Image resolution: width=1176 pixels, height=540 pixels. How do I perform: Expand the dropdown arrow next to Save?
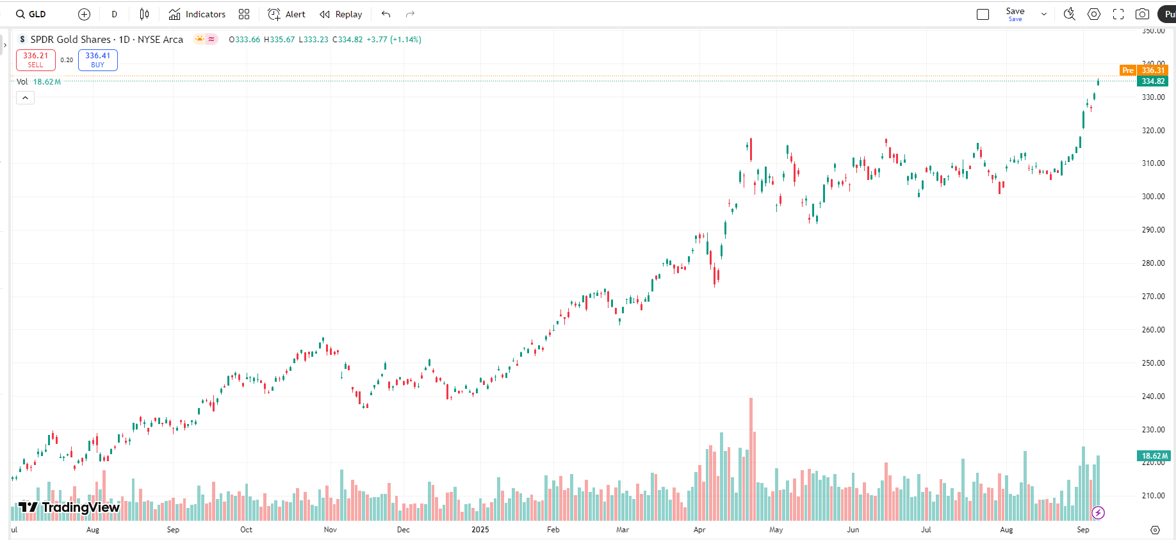pyautogui.click(x=1044, y=14)
